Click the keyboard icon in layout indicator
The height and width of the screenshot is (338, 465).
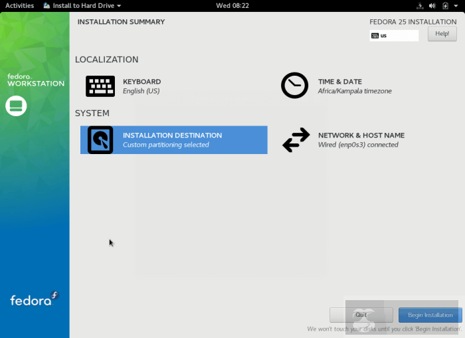[375, 36]
